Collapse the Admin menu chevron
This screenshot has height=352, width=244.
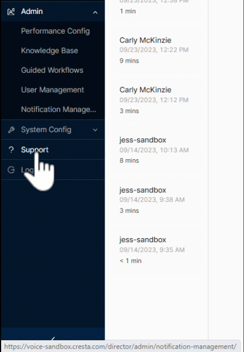(95, 12)
